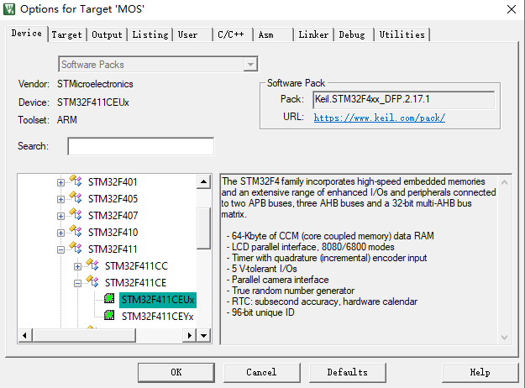Click description panel scroll up arrow
This screenshot has width=525, height=388.
click(x=504, y=182)
